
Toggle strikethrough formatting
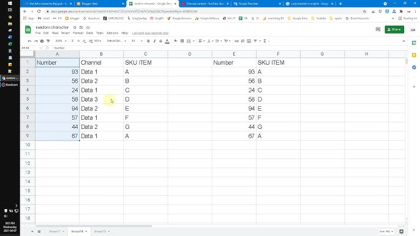[160, 41]
